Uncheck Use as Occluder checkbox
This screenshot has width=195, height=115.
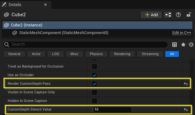(94, 75)
